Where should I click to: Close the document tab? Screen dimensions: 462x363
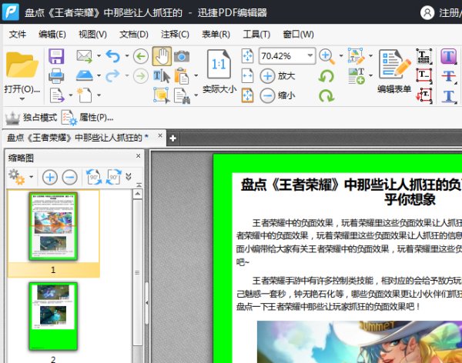coord(160,135)
